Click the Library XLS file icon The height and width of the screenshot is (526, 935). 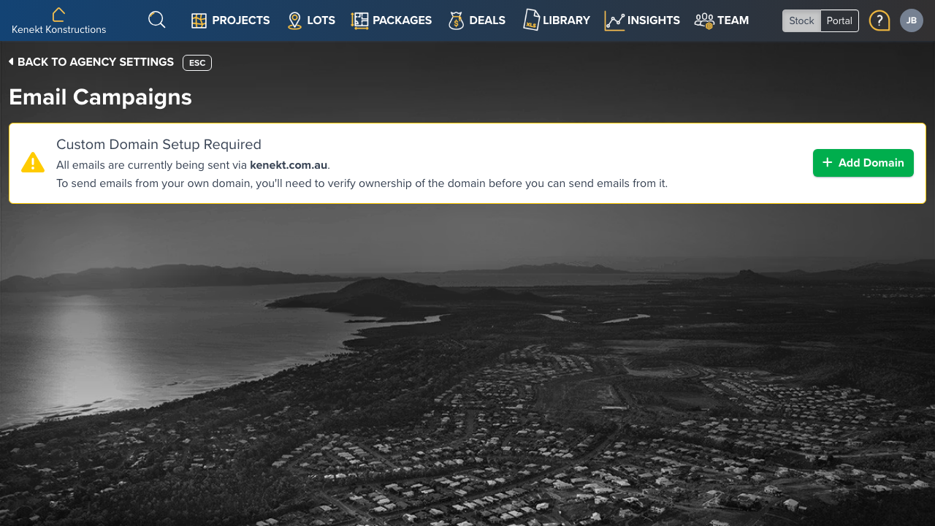tap(531, 20)
